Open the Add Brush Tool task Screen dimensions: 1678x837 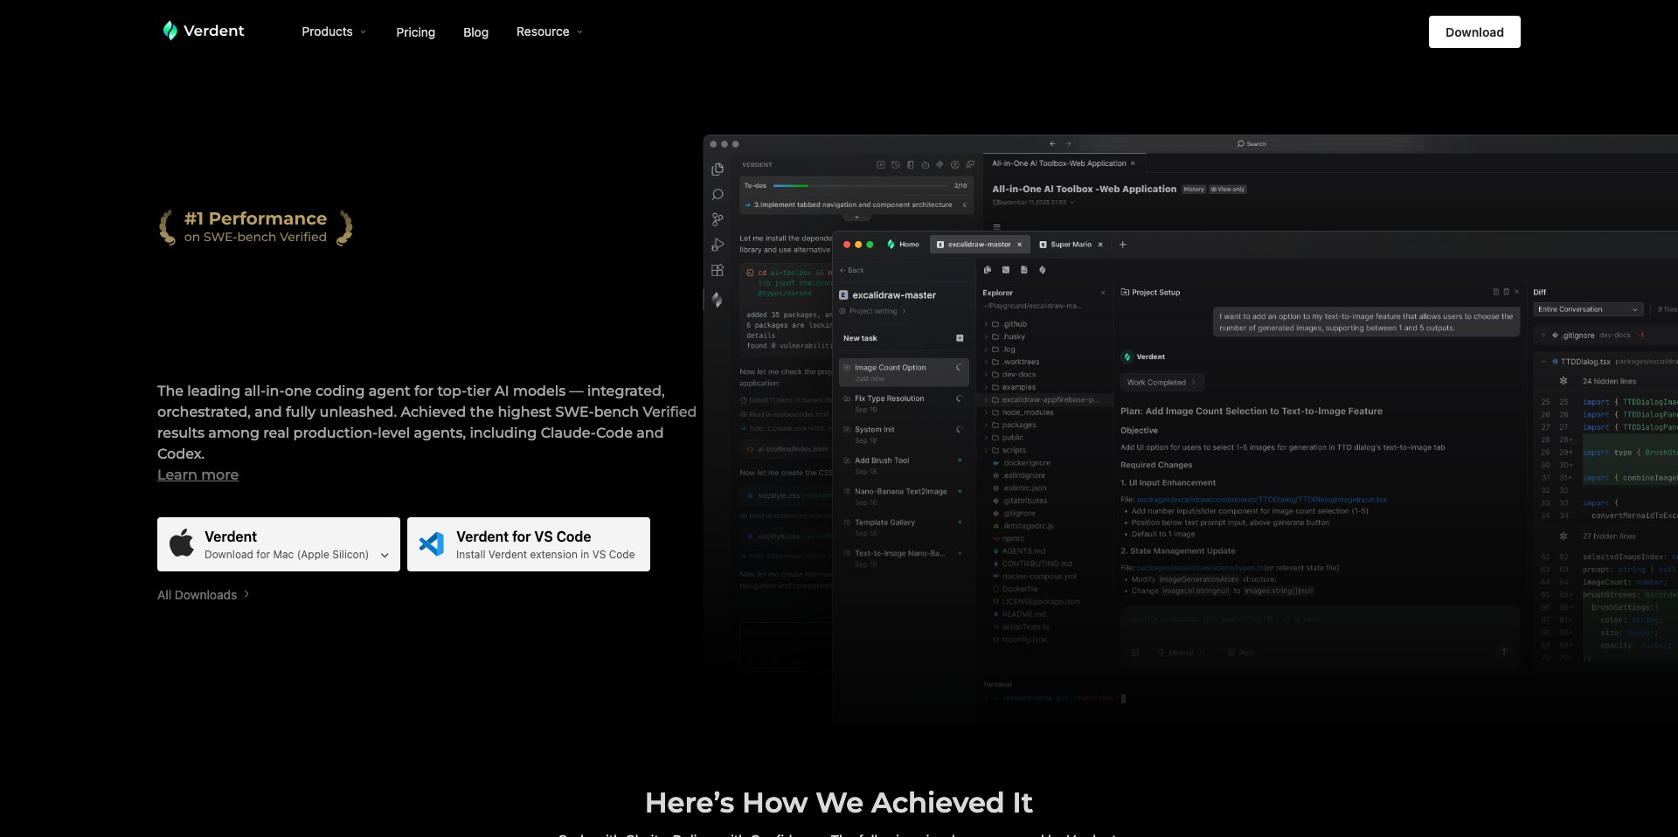tap(904, 465)
